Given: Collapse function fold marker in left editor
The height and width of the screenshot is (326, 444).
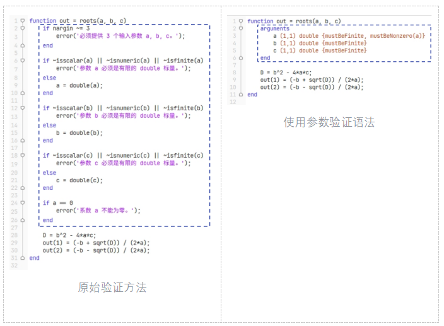Looking at the screenshot, I should 23,21.
